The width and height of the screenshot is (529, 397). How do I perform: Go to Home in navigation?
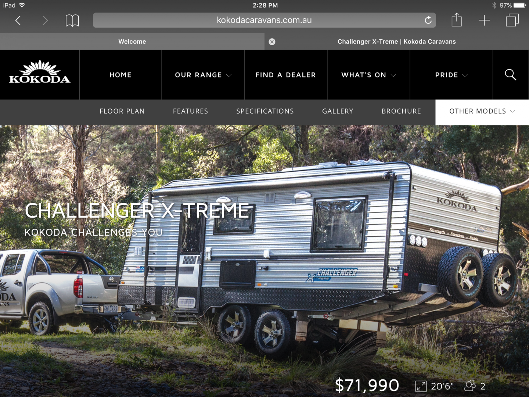[x=120, y=75]
